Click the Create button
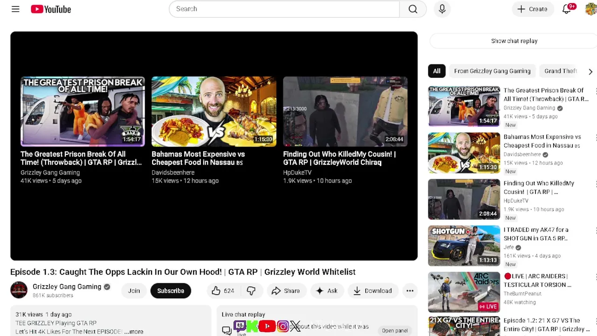The image size is (597, 336). [x=533, y=9]
